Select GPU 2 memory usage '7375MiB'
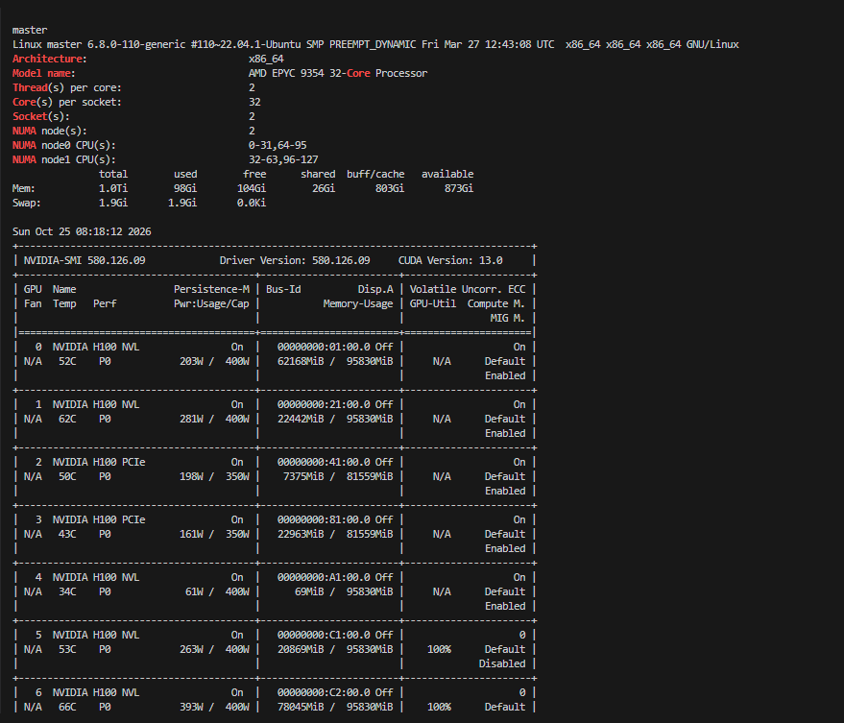 point(303,477)
